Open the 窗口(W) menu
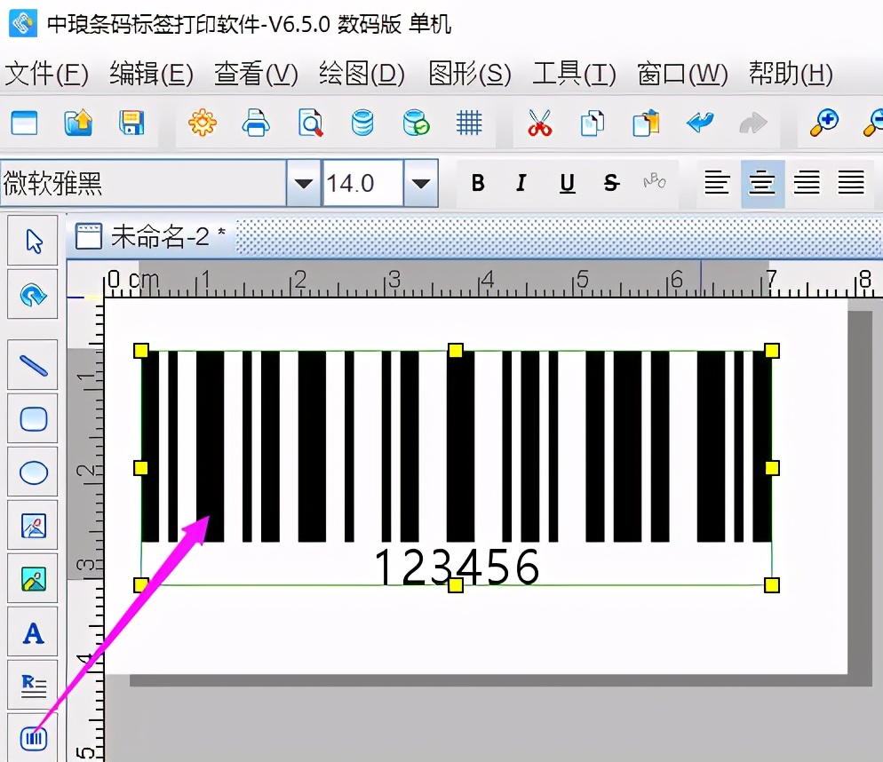883x762 pixels. 682,74
